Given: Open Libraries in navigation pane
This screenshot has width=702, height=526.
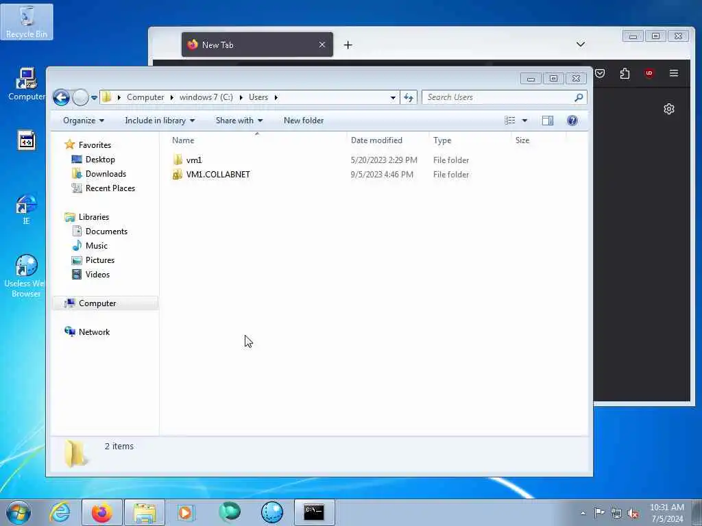Looking at the screenshot, I should 93,217.
